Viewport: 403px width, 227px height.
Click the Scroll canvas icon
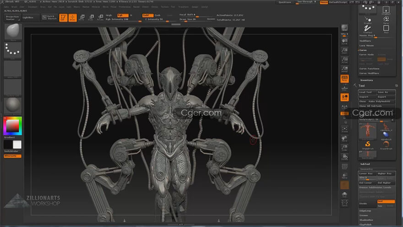(x=344, y=41)
